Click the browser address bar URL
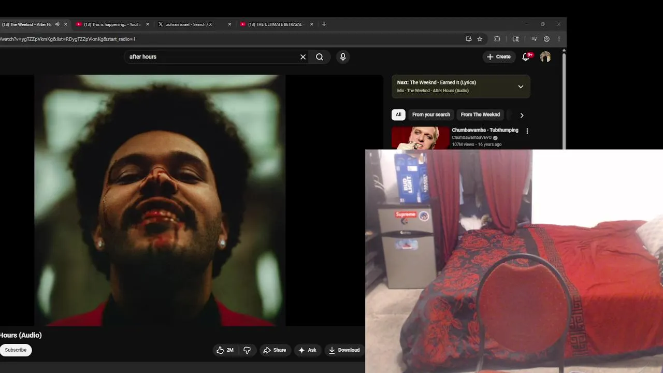The height and width of the screenshot is (373, 663). point(68,39)
